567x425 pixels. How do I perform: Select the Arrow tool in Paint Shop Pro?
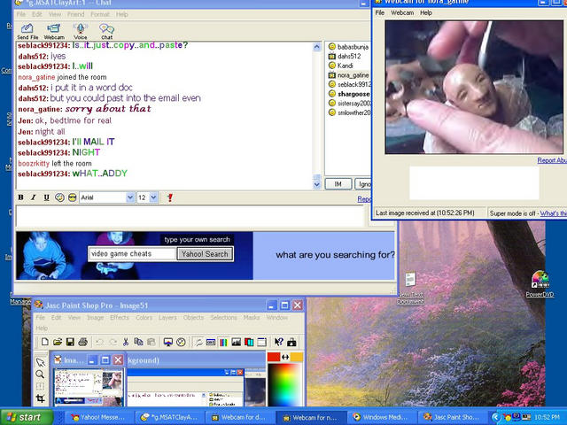coord(40,362)
